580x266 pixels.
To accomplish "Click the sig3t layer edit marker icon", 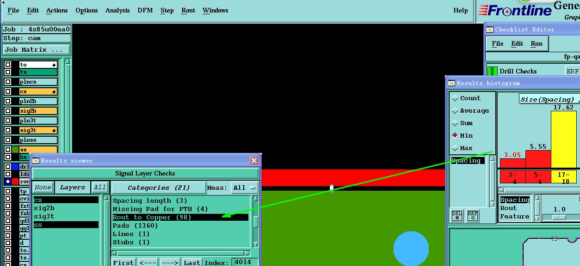I will (55, 131).
